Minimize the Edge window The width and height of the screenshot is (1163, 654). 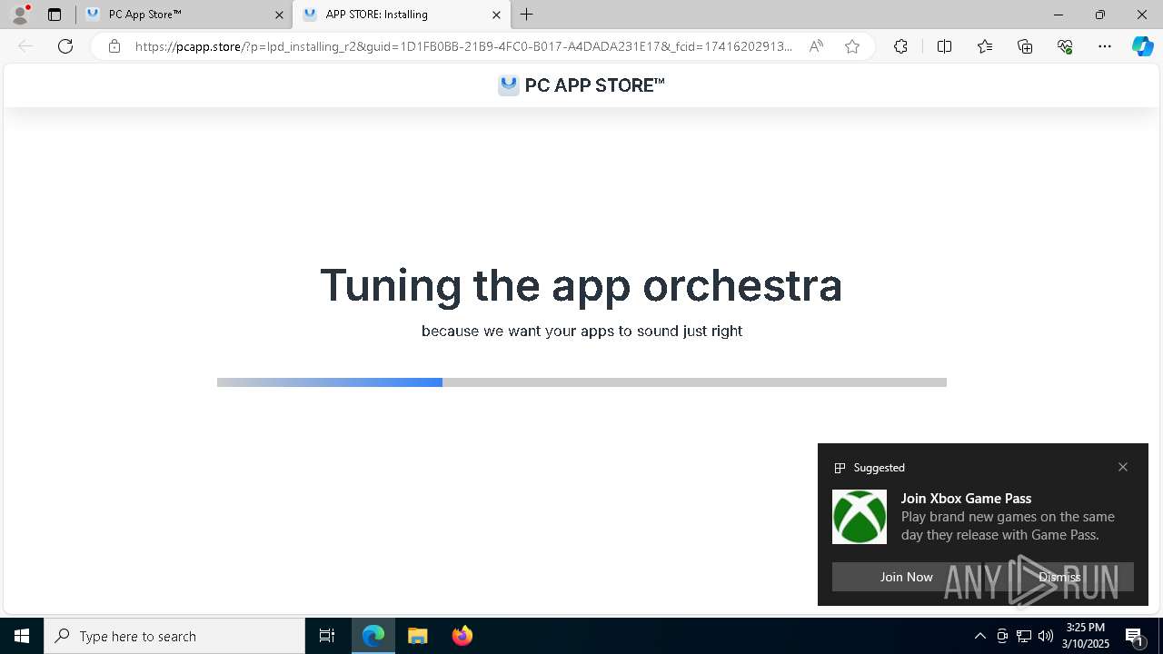[x=1059, y=15]
